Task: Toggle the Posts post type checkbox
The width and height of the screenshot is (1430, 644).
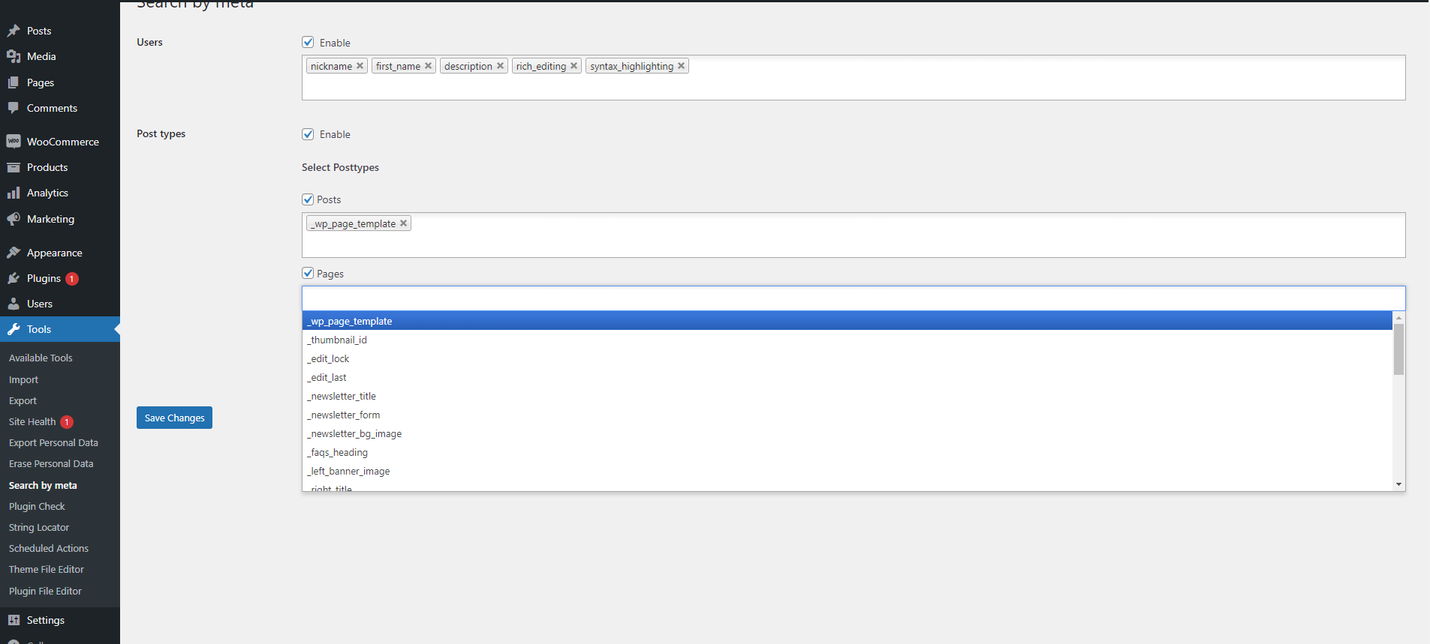Action: (x=308, y=199)
